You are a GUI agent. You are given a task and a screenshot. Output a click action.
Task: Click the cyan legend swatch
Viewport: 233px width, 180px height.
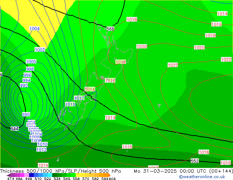click(x=50, y=175)
